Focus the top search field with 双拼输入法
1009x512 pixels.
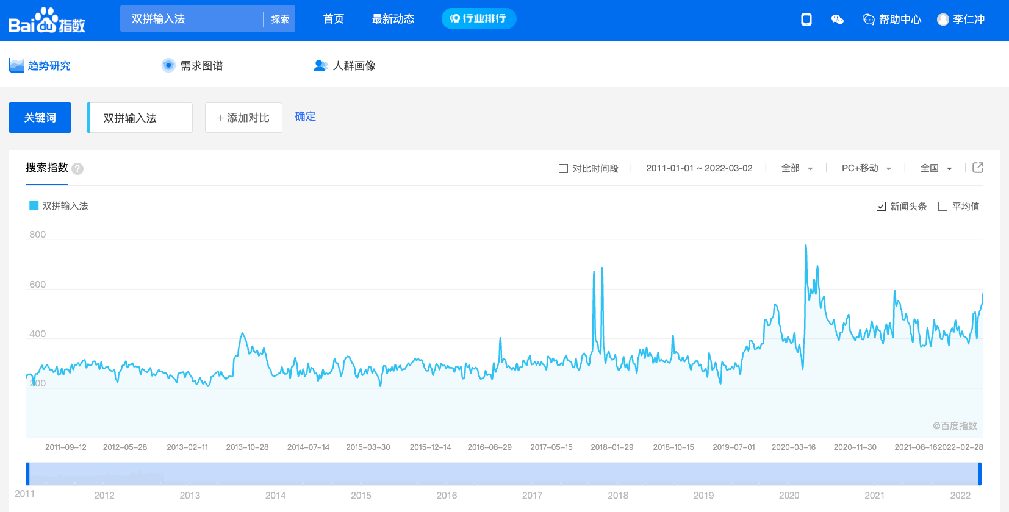(192, 19)
